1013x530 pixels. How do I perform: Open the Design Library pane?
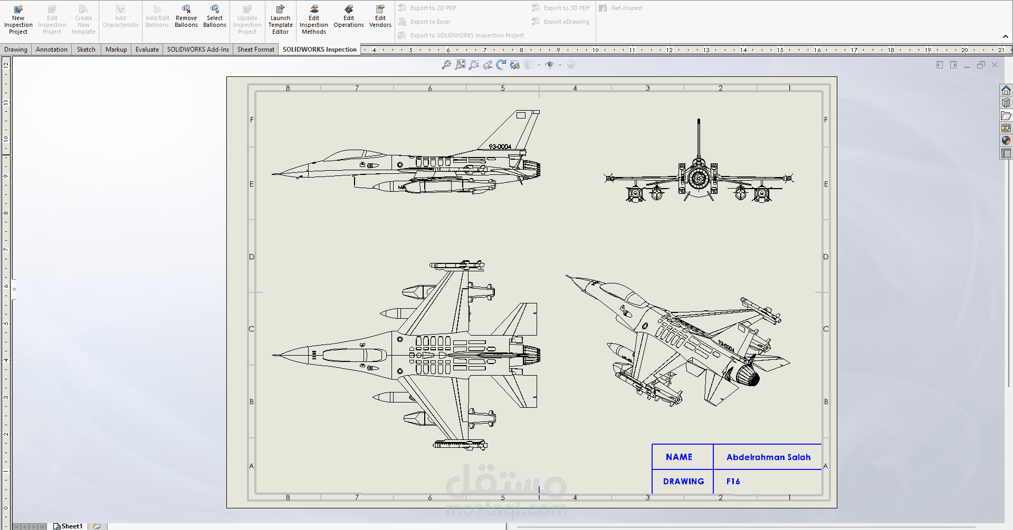pos(1006,103)
